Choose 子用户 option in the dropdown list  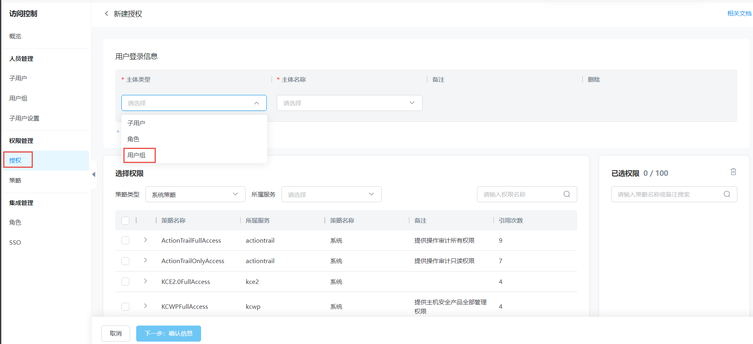pos(137,123)
